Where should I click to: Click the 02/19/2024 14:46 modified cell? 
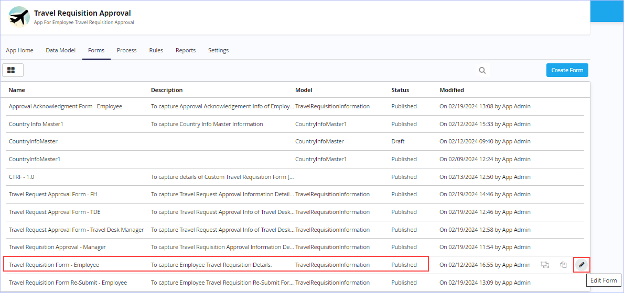coord(485,194)
